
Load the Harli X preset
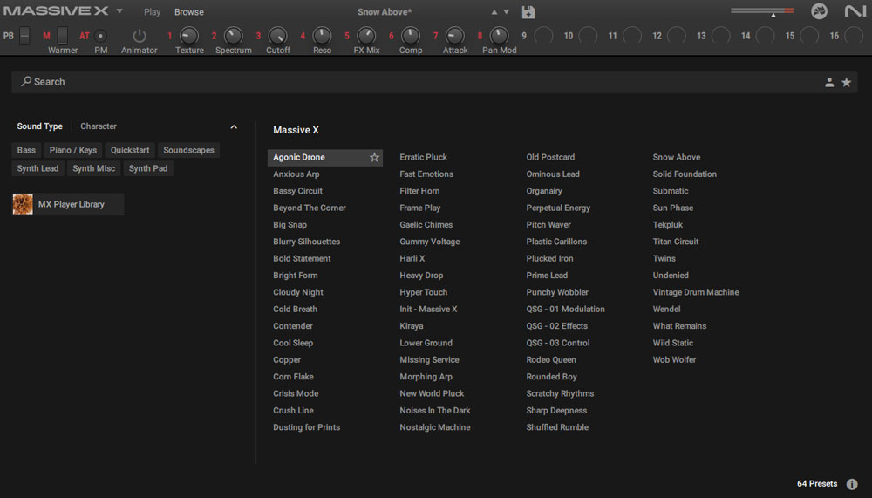(x=412, y=259)
